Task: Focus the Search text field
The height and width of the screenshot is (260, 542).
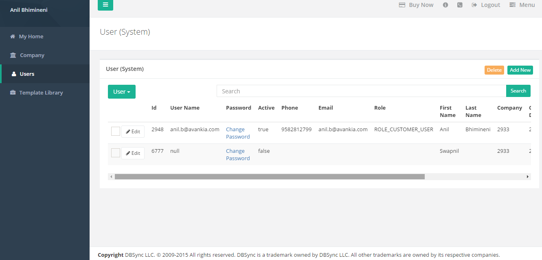Action: [x=361, y=91]
